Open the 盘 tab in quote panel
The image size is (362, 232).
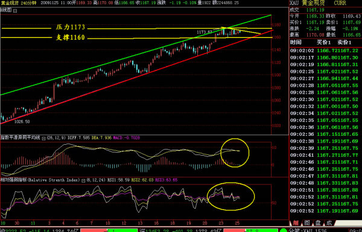coord(318,223)
